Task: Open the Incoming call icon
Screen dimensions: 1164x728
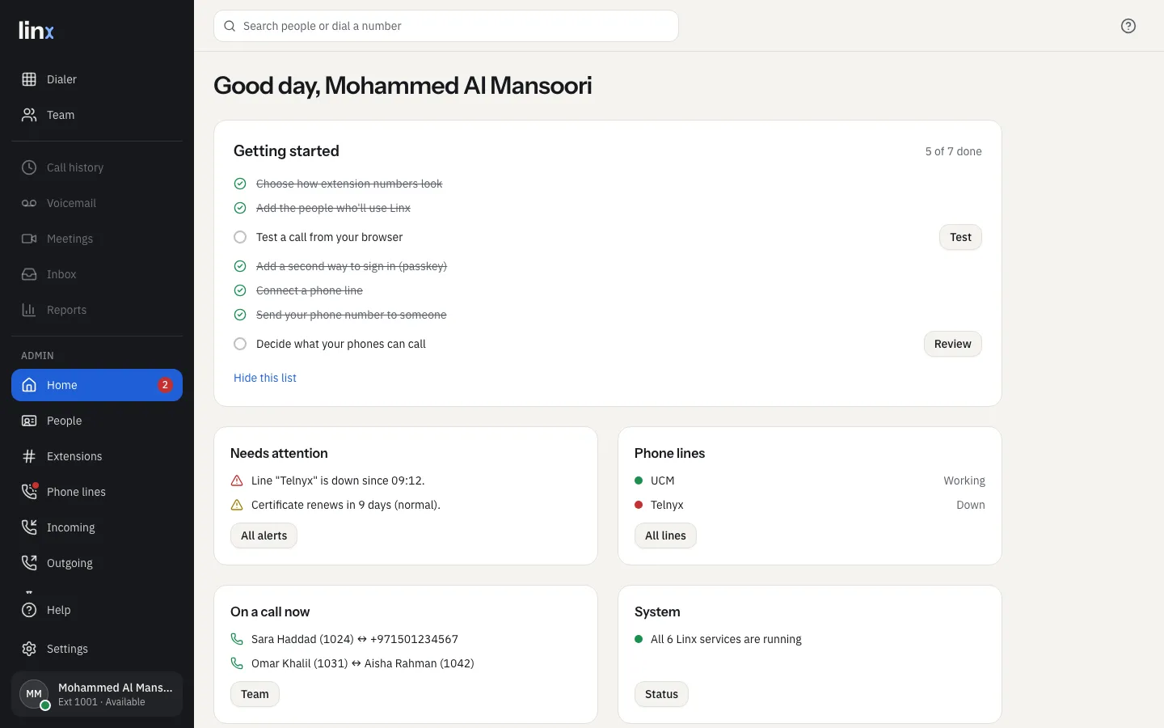Action: pyautogui.click(x=29, y=527)
